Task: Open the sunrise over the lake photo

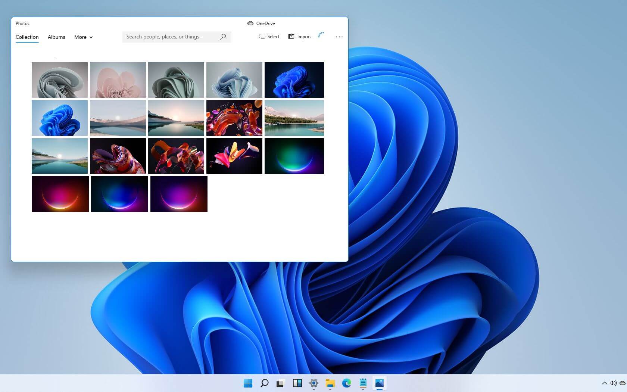Action: (176, 118)
